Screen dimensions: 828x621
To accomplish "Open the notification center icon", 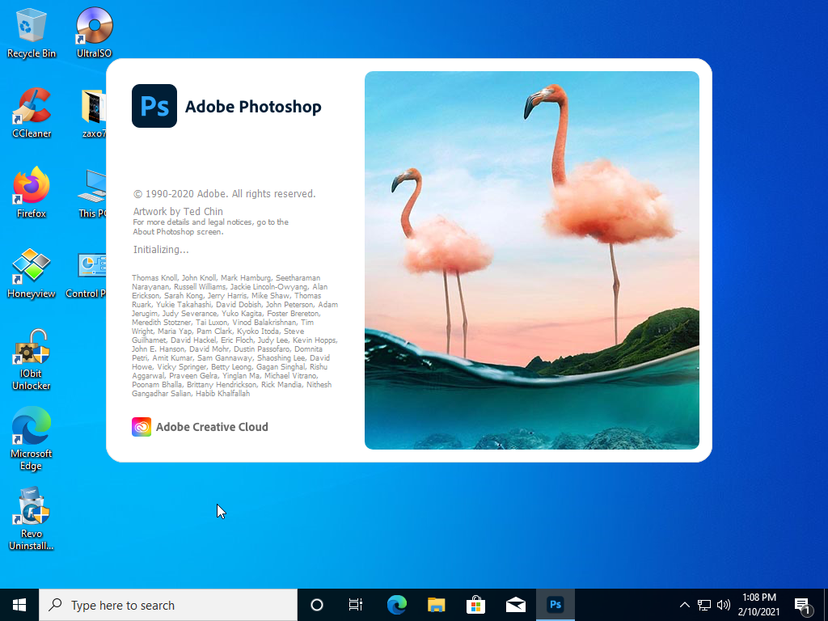I will click(803, 606).
